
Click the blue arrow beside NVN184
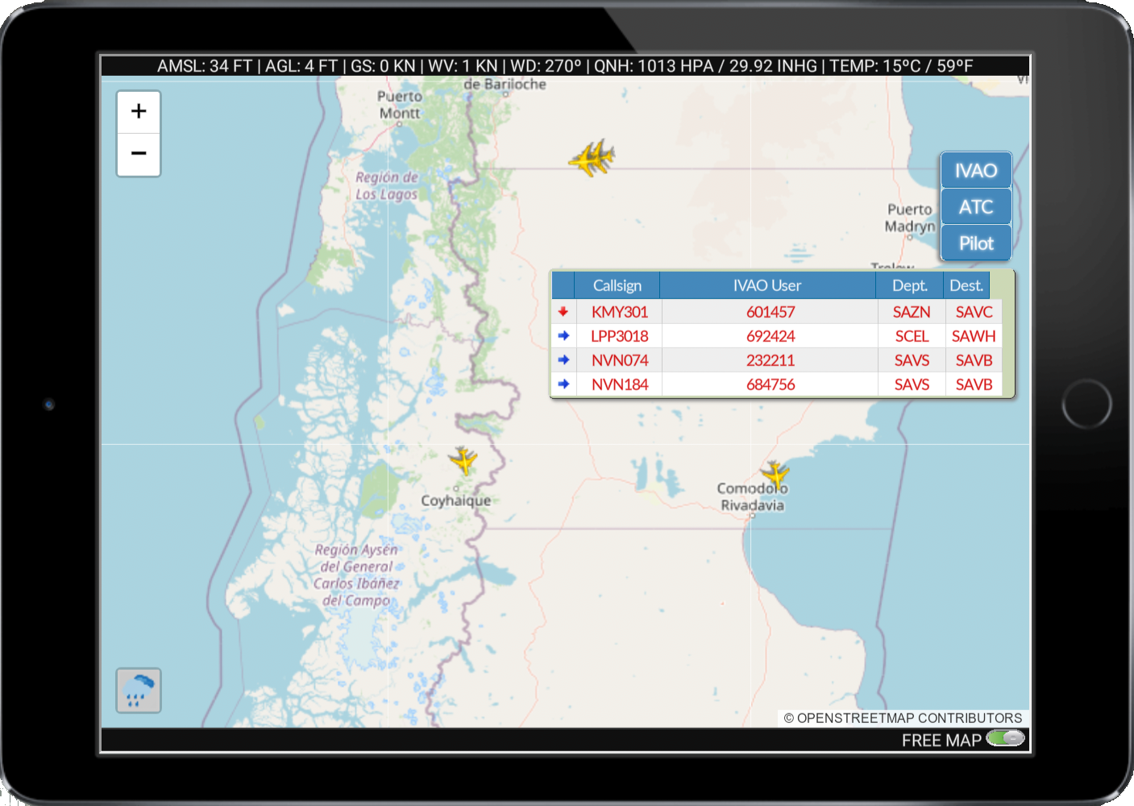(563, 384)
